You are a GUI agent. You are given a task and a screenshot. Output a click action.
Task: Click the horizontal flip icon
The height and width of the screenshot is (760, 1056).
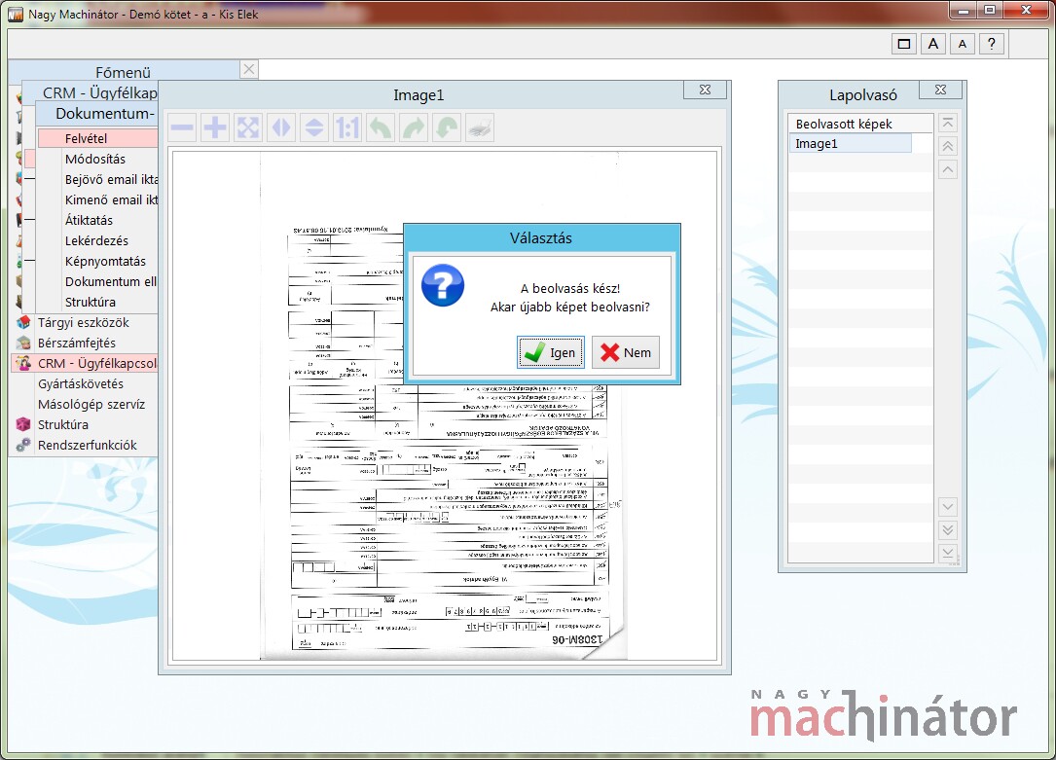(281, 127)
